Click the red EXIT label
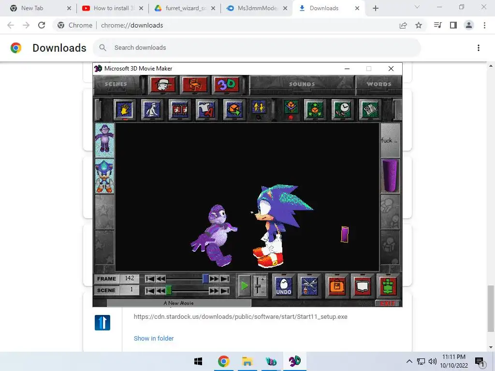 click(x=387, y=303)
